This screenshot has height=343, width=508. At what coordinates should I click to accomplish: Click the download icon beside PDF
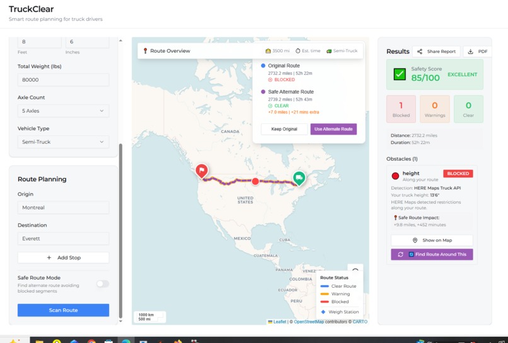coord(470,52)
